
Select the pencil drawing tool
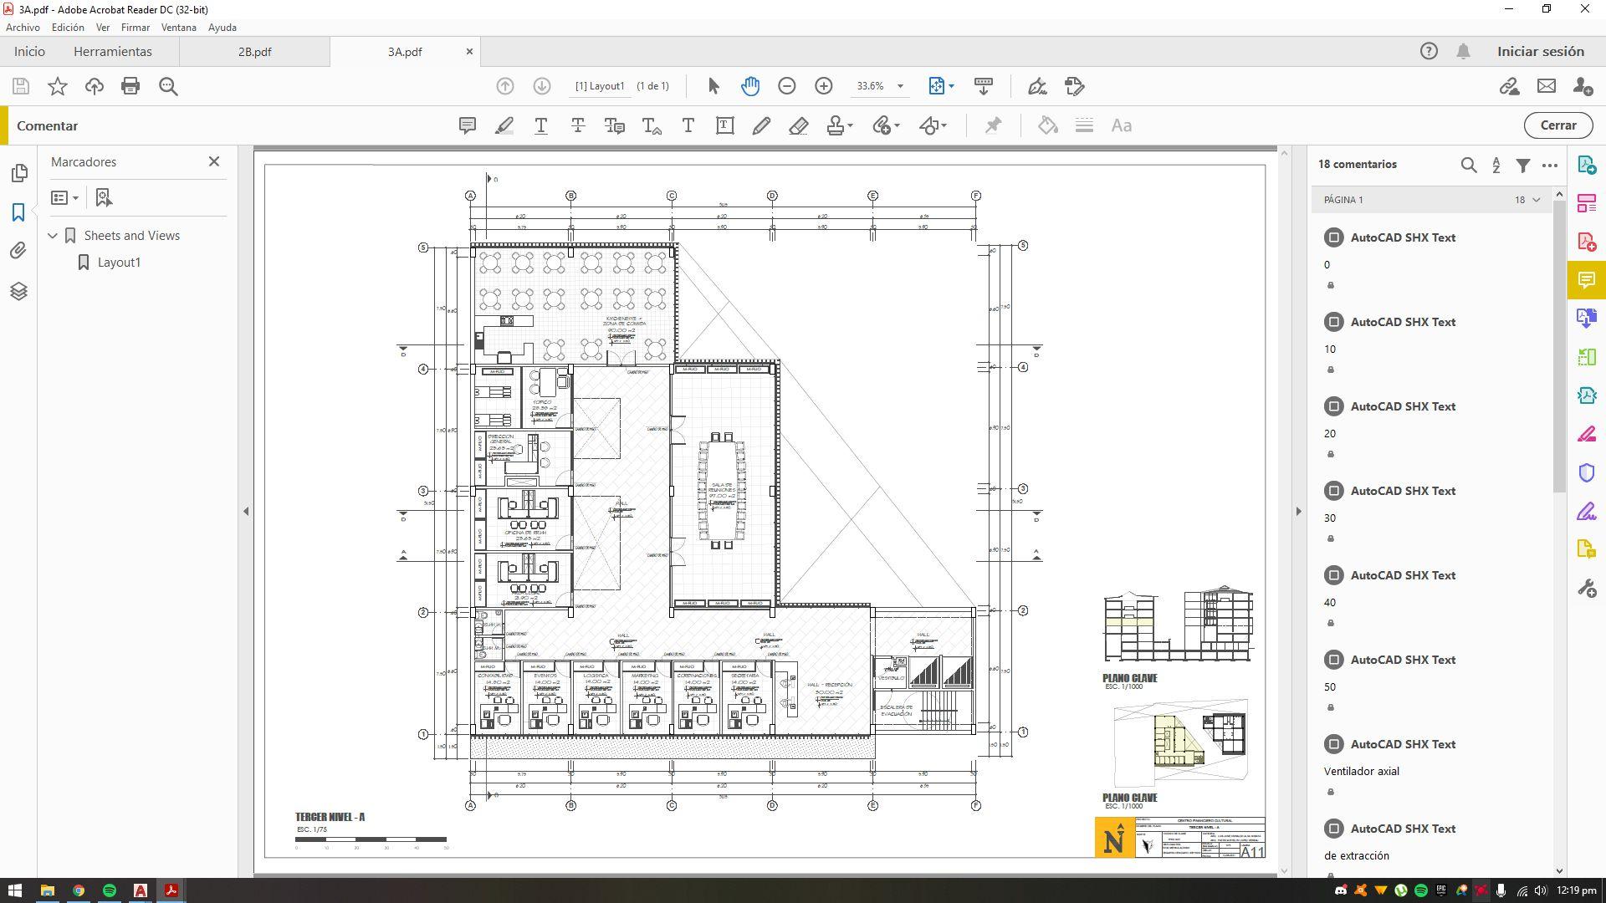click(761, 125)
